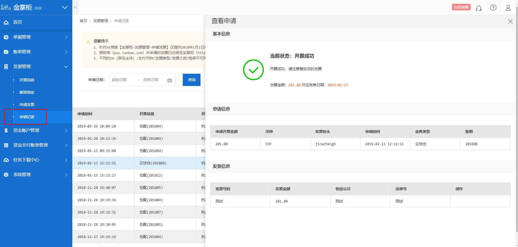Viewport: 518px width, 247px height.
Task: Open the 金掌柜 header dropdown arrow
Action: [x=65, y=7]
